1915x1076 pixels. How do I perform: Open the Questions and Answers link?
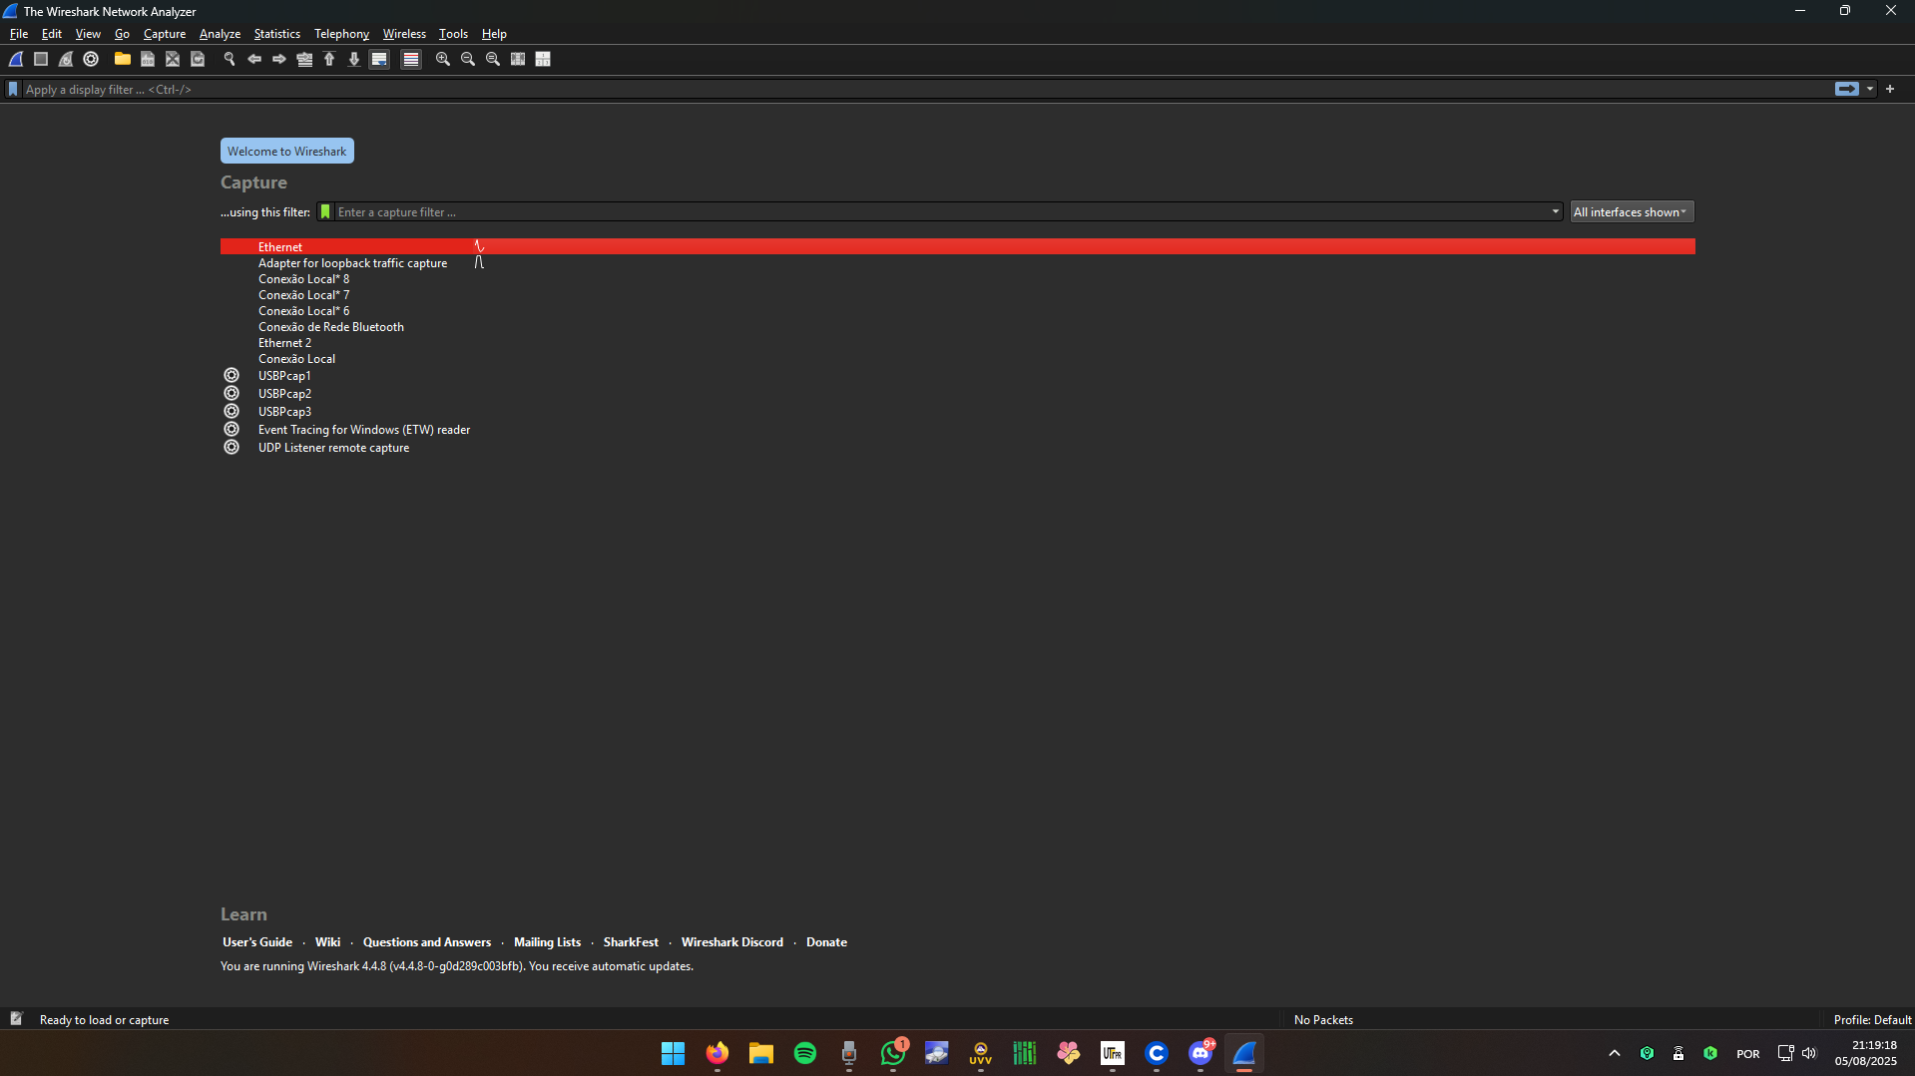[x=427, y=942]
